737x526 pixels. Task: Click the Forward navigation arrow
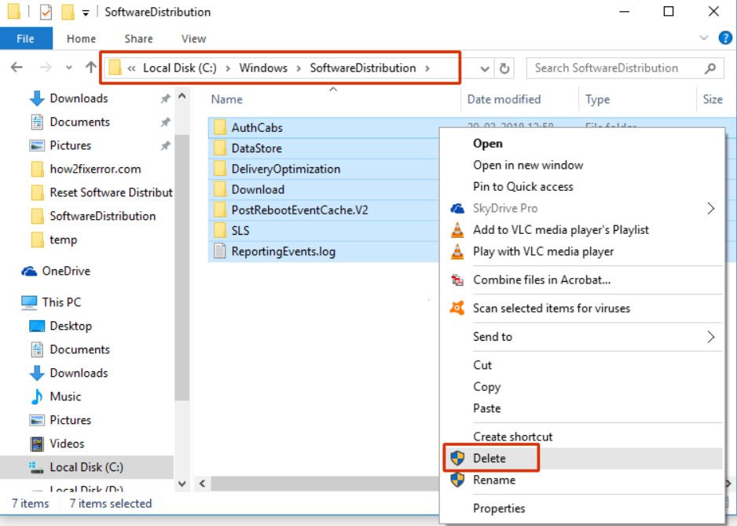(x=46, y=68)
